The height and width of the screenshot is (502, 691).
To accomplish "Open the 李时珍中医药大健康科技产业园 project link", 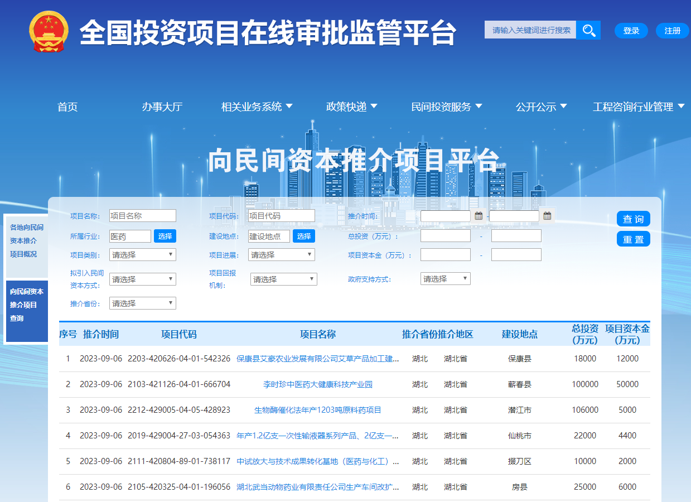I will [x=317, y=384].
